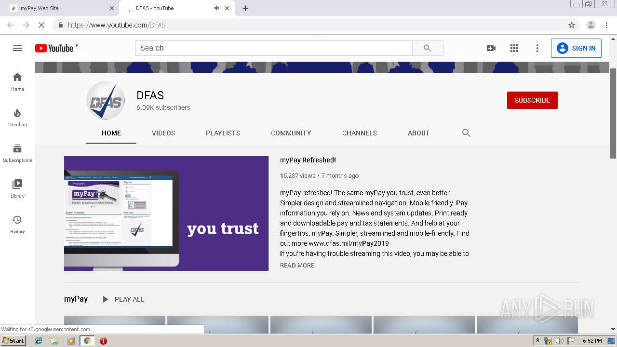Go back in browser
The image size is (617, 347).
click(11, 25)
